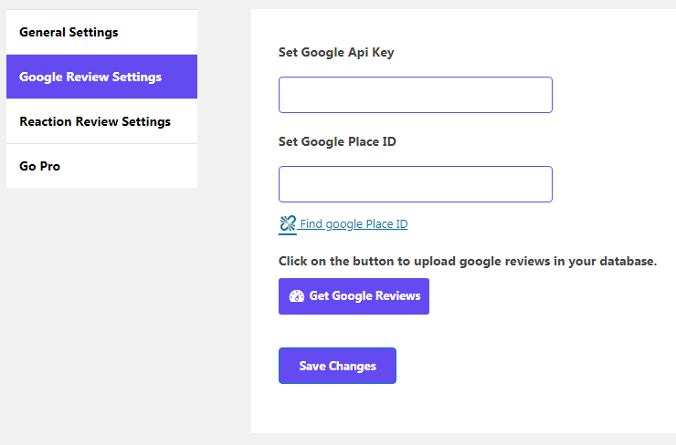Image resolution: width=676 pixels, height=445 pixels.
Task: Click the blank white space right of Get Google Reviews
Action: pos(547,296)
